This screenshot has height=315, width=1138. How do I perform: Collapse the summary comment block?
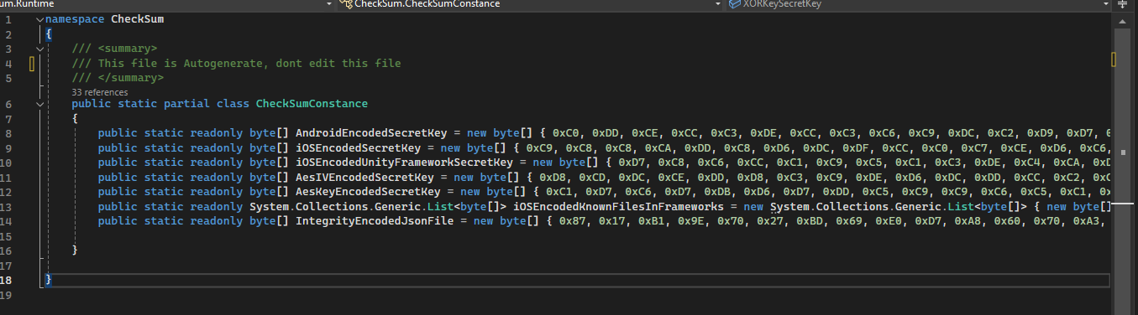coord(40,49)
